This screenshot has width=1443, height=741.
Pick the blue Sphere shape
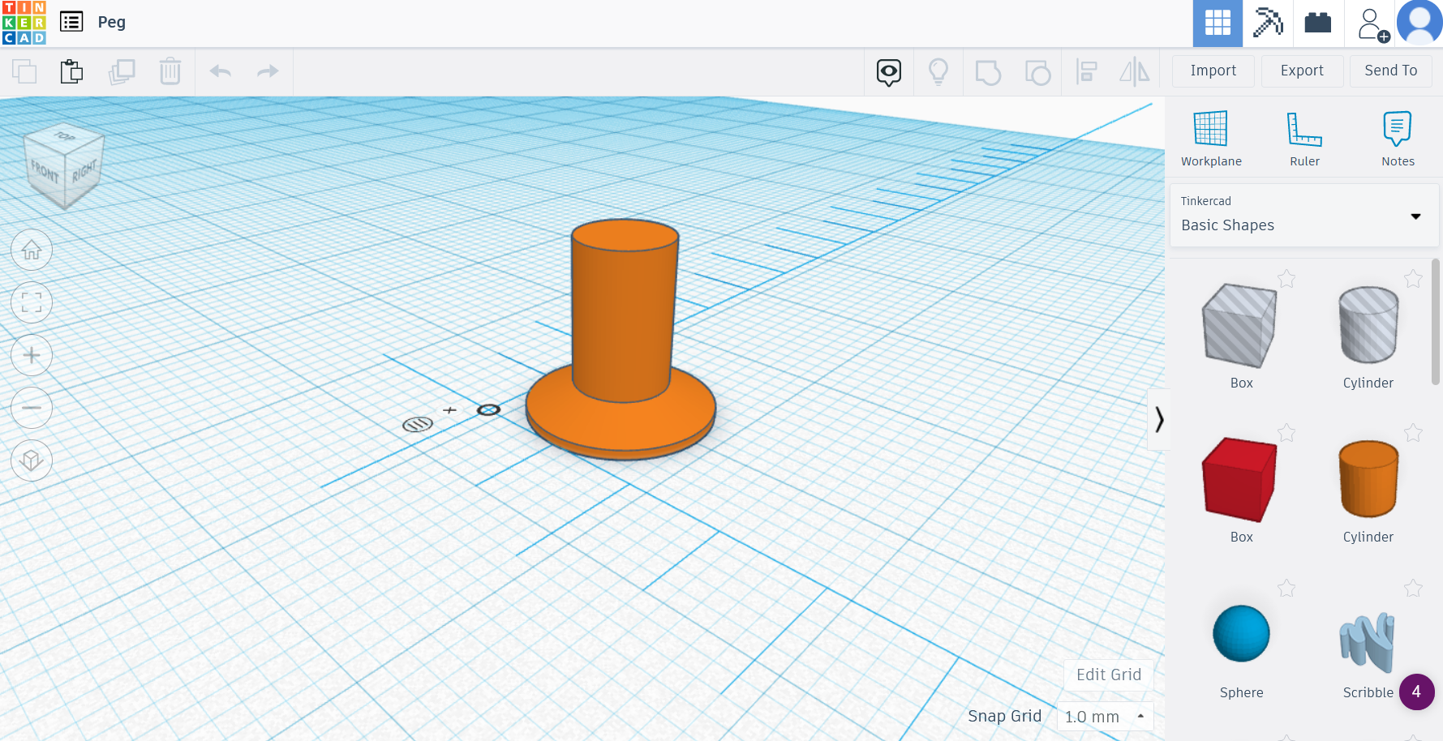pyautogui.click(x=1241, y=633)
